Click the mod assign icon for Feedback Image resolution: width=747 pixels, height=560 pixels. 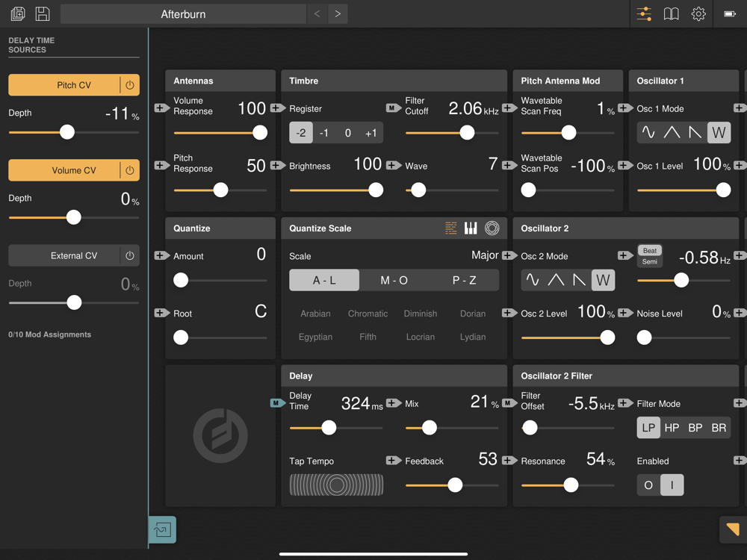tap(394, 461)
